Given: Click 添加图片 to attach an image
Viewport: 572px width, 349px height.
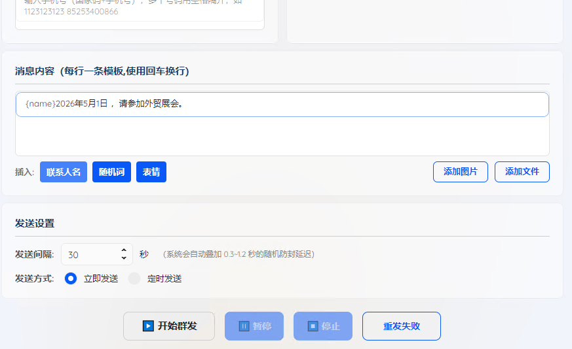Looking at the screenshot, I should coord(460,172).
